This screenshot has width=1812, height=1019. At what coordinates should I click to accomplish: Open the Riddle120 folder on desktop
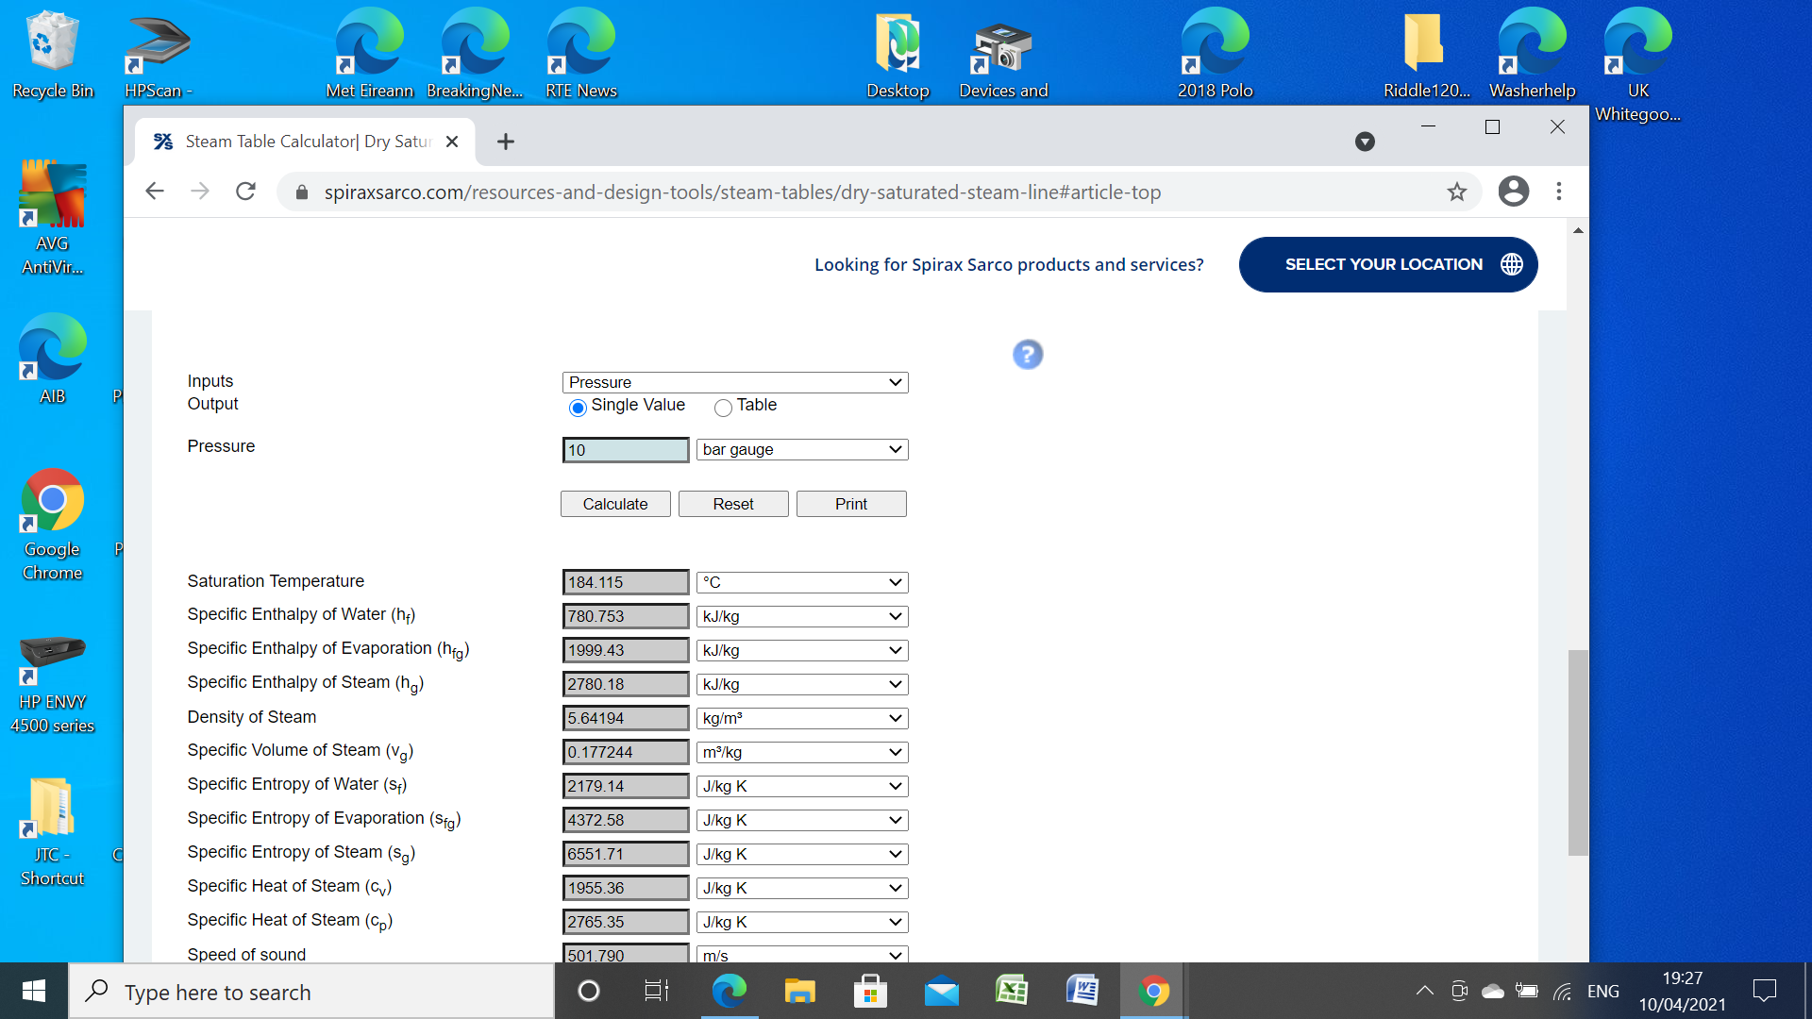1426,55
